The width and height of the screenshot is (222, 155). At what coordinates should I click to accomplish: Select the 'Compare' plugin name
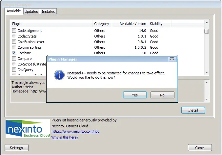(x=25, y=59)
